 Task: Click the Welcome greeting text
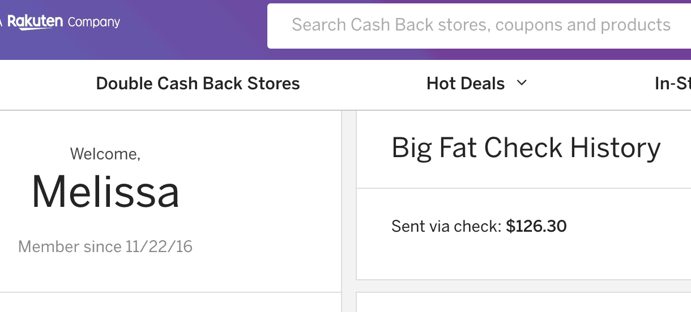click(x=105, y=154)
